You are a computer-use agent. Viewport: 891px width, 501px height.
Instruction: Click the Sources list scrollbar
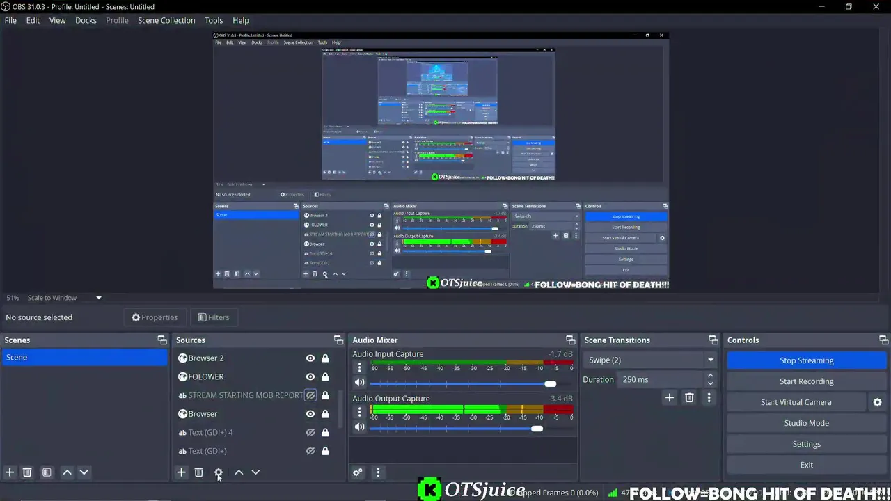click(x=340, y=409)
